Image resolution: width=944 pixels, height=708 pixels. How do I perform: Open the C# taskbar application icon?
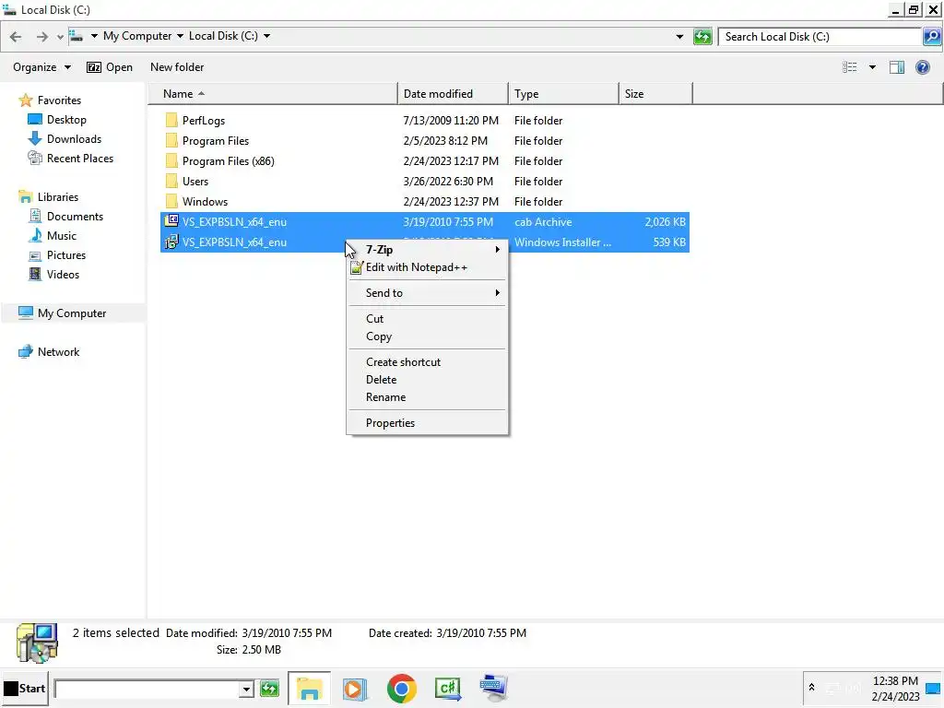click(448, 688)
